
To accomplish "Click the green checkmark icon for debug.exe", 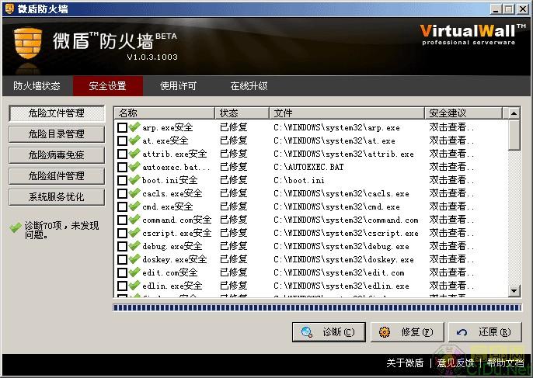I will coord(134,246).
